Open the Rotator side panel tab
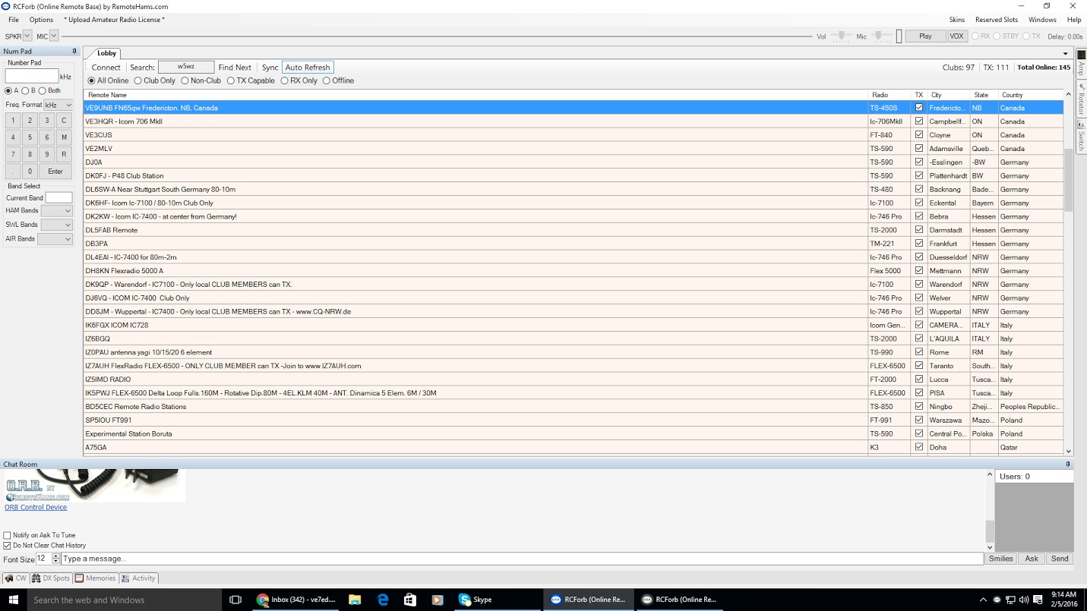This screenshot has width=1087, height=611. click(1081, 99)
